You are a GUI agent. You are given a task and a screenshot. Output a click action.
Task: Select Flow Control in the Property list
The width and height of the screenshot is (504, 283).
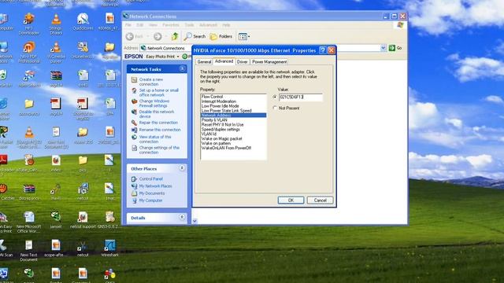(x=233, y=97)
